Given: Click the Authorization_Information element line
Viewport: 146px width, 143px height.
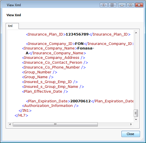Looking at the screenshot, I should pyautogui.click(x=50, y=106).
